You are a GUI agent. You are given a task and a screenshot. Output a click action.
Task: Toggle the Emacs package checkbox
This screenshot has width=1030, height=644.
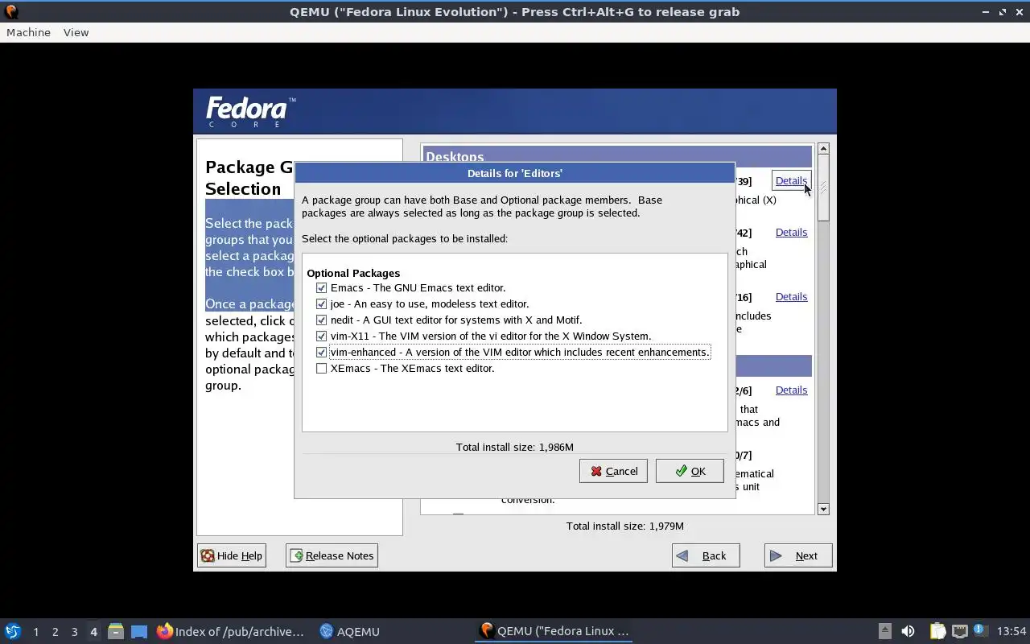tap(321, 287)
